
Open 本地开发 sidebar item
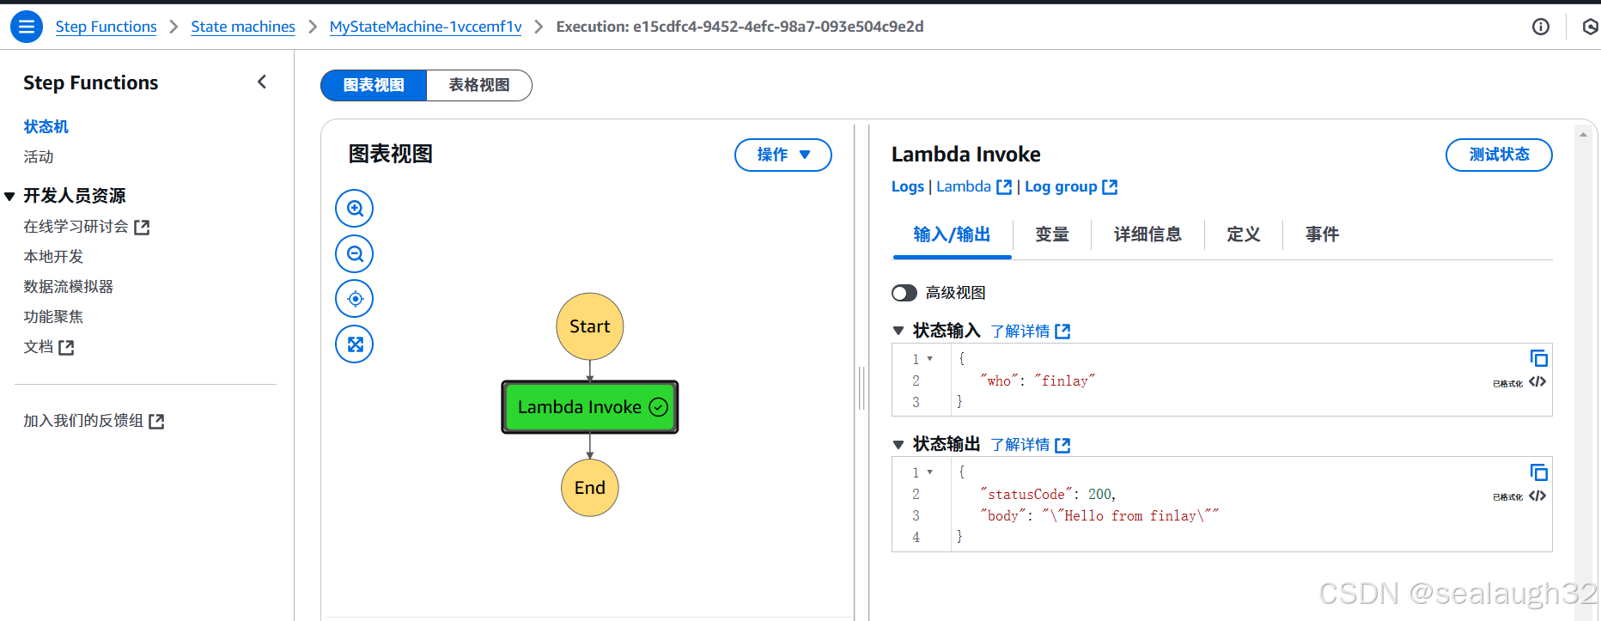(53, 257)
